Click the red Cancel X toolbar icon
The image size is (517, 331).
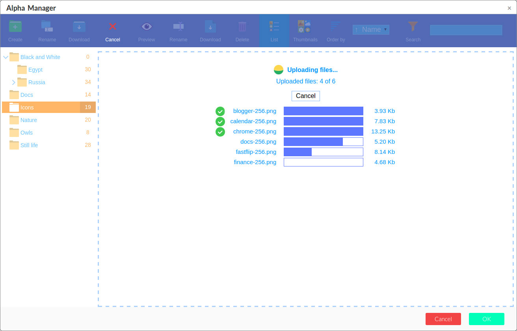coord(113,27)
